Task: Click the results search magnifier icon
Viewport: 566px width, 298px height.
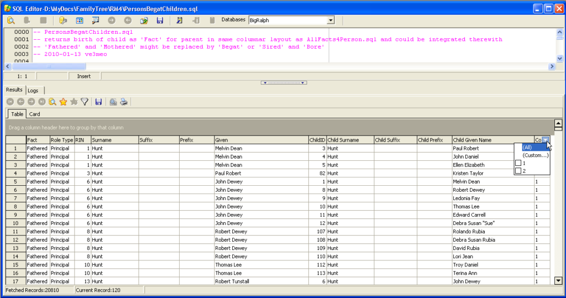Action: (53, 102)
